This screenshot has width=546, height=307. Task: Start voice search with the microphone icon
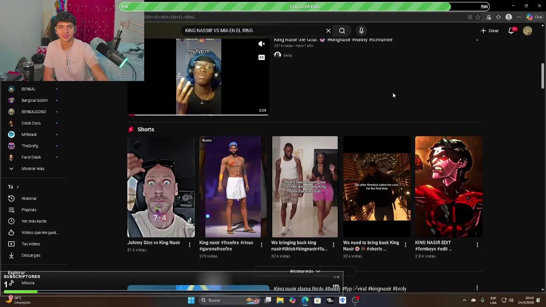tap(361, 31)
